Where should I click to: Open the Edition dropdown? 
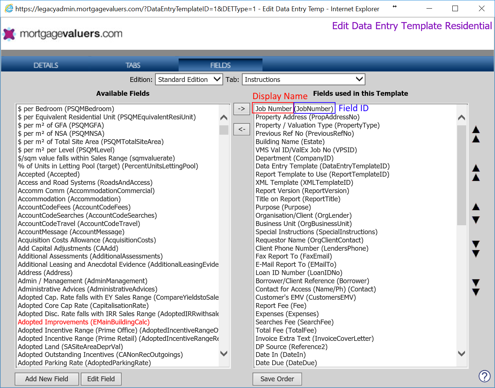pos(189,79)
